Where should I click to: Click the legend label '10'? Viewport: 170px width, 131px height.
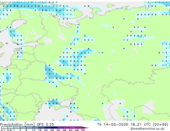tap(34, 130)
